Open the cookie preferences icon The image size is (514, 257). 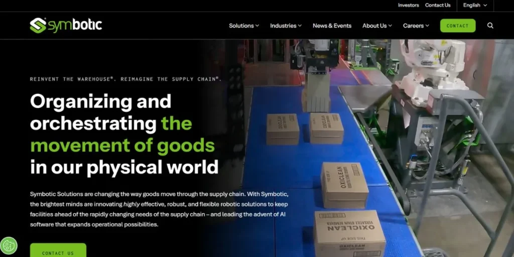click(9, 245)
